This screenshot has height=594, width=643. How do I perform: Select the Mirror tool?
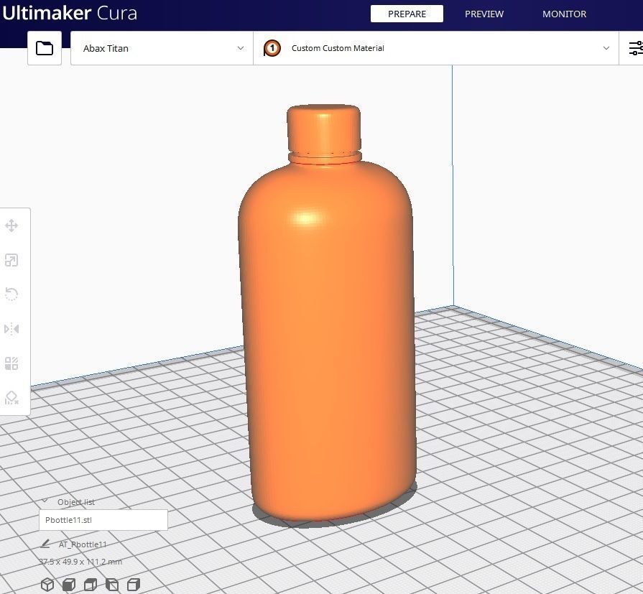[11, 329]
